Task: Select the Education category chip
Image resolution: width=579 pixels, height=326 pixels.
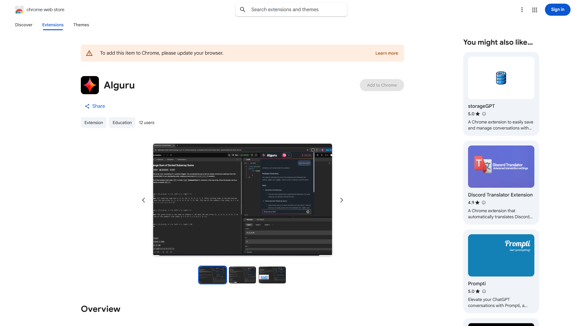Action: (x=122, y=123)
